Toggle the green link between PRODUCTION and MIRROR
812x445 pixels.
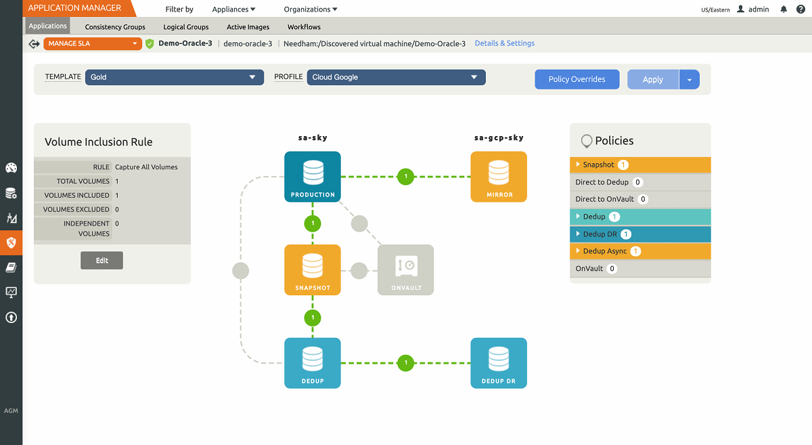(x=405, y=176)
